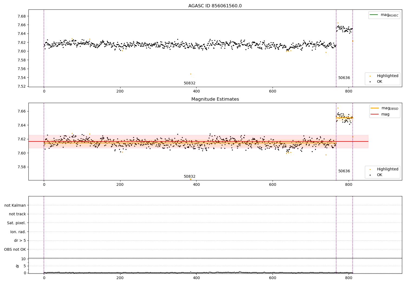Click "Highlighted" legend entry in AGASC ID plot
The height and width of the screenshot is (284, 406).
click(x=384, y=76)
